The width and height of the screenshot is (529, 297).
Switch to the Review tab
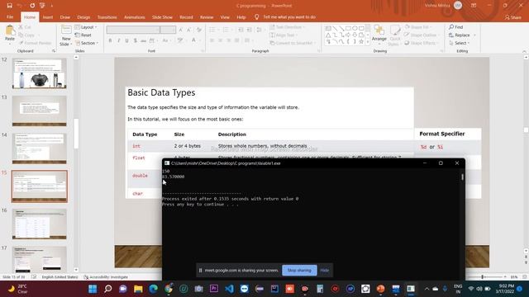tap(207, 16)
